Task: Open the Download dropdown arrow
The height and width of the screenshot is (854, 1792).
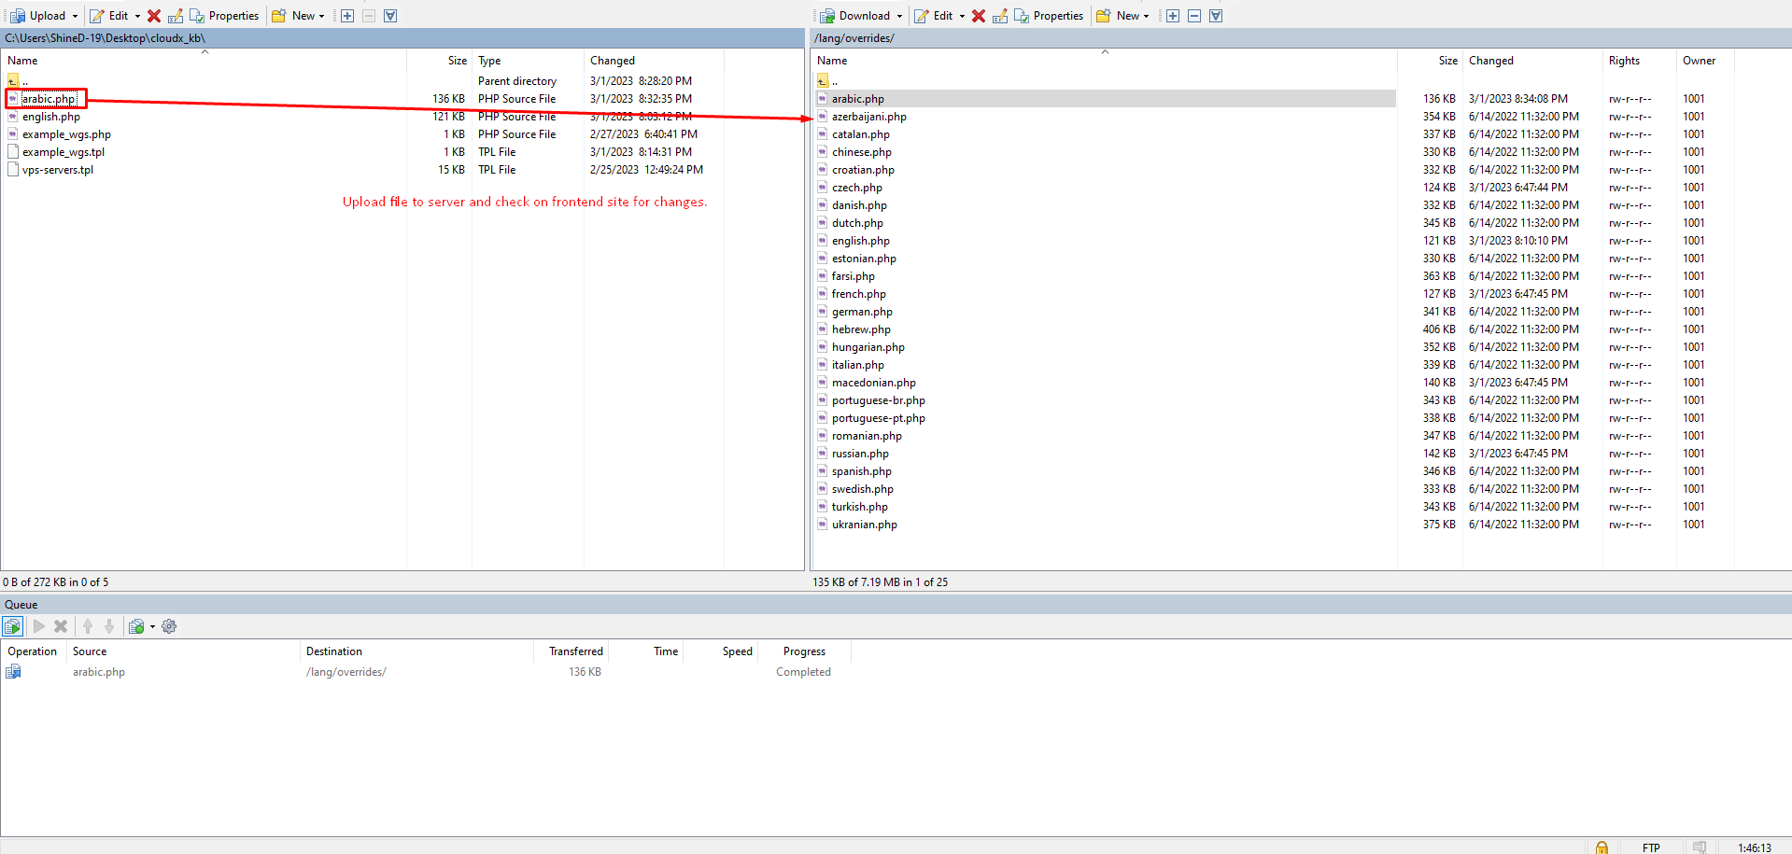Action: 900,16
